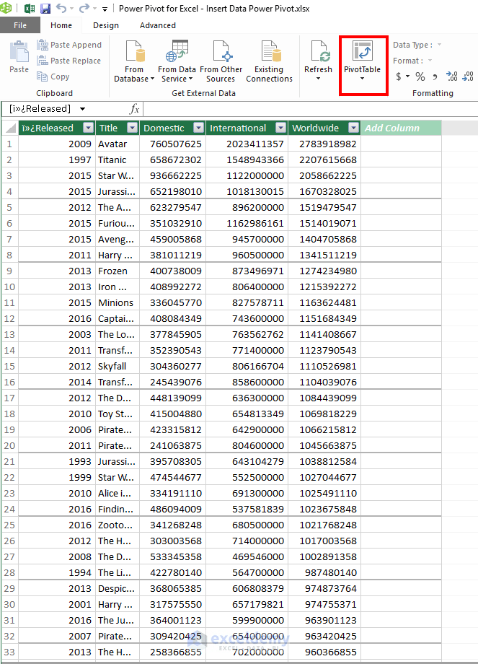Increase decimal places
478x664 pixels.
pyautogui.click(x=452, y=77)
